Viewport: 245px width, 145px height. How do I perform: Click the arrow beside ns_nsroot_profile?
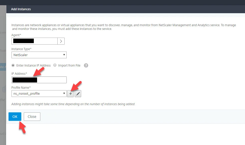click(x=64, y=93)
